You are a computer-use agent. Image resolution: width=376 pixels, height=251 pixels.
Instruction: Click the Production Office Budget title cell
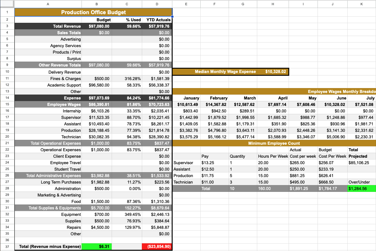93,12
